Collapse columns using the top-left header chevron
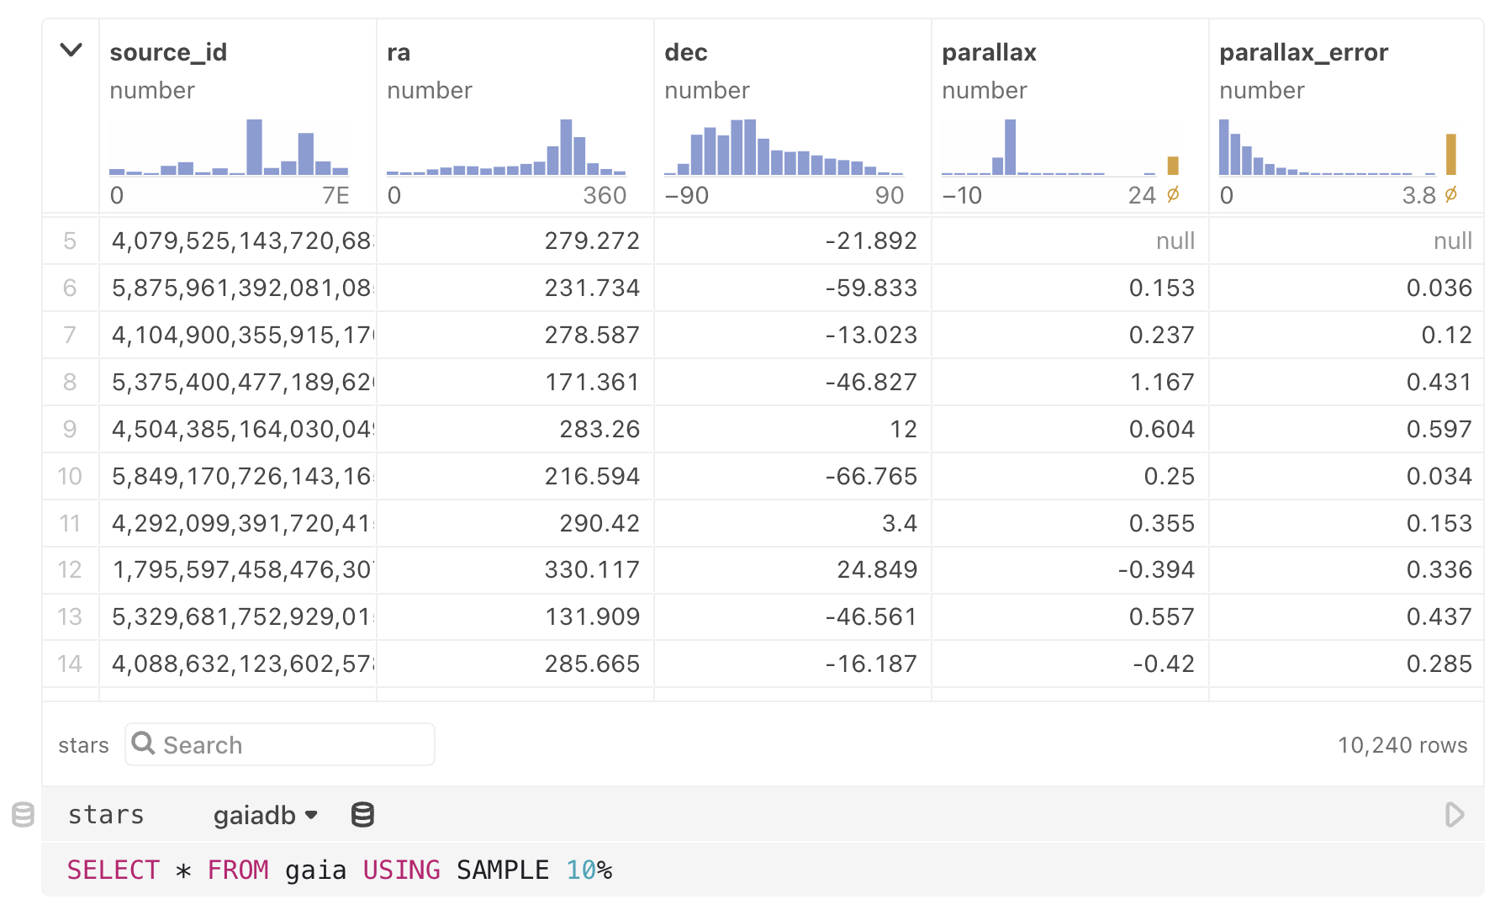 pyautogui.click(x=71, y=50)
